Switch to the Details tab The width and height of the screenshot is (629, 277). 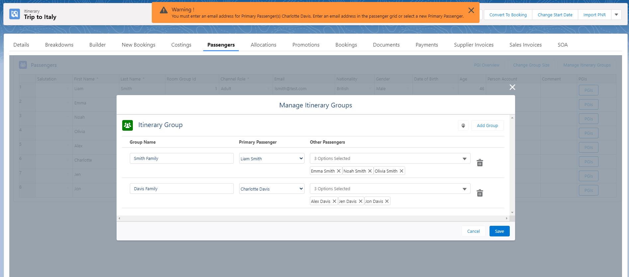point(21,45)
